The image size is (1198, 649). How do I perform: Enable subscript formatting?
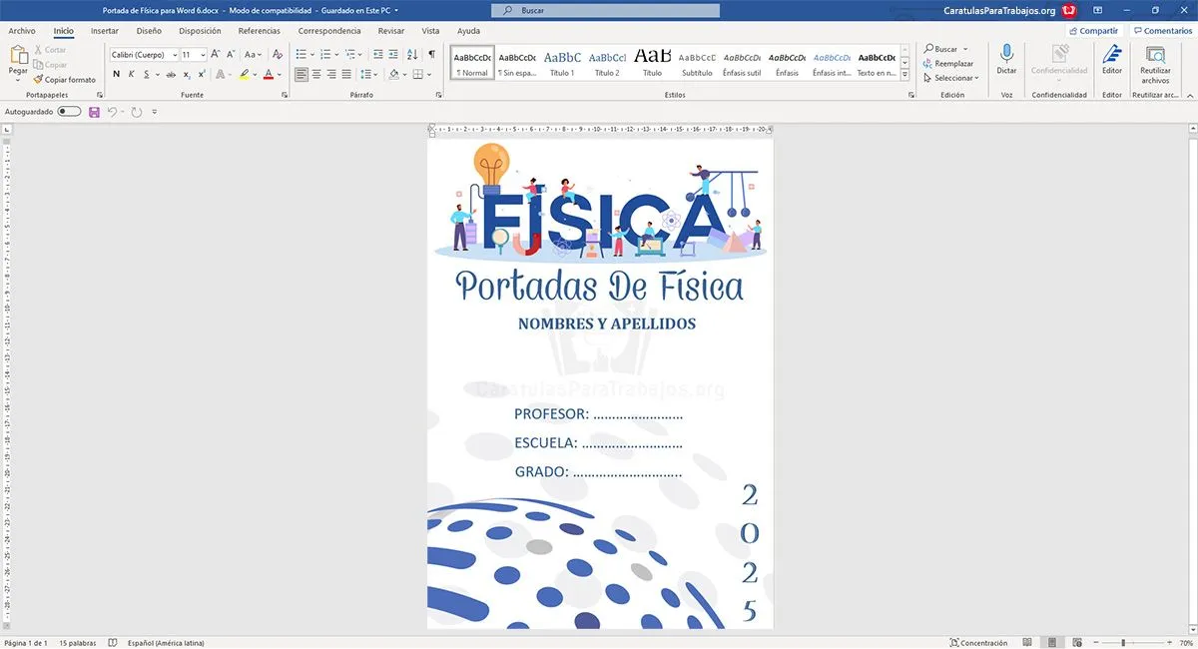[186, 74]
